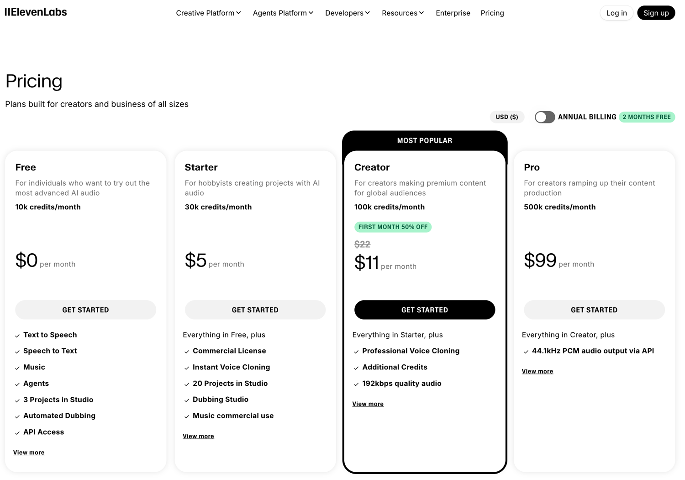Click the checkmark next to Automated Dubbing

pyautogui.click(x=17, y=416)
